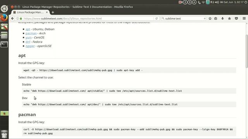Click the search magnifier icon
Screen dimensions: 248x139
point(163,19)
